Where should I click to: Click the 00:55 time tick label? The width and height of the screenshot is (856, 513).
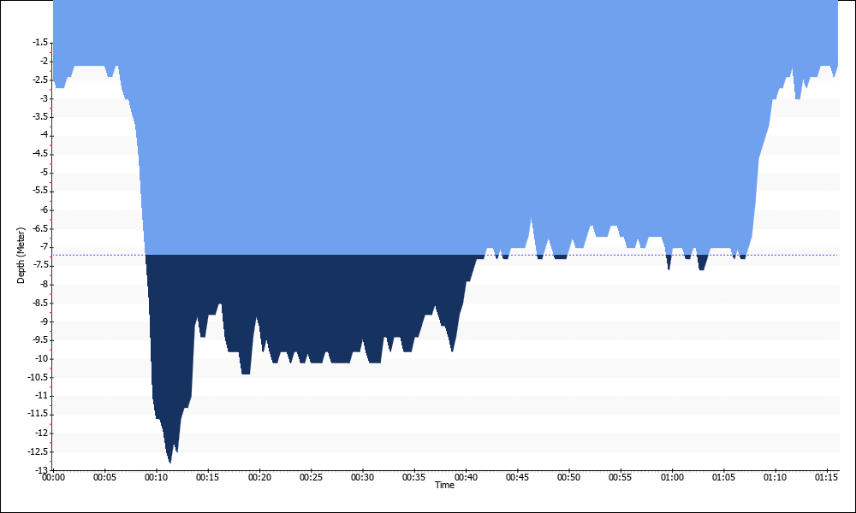pyautogui.click(x=621, y=478)
